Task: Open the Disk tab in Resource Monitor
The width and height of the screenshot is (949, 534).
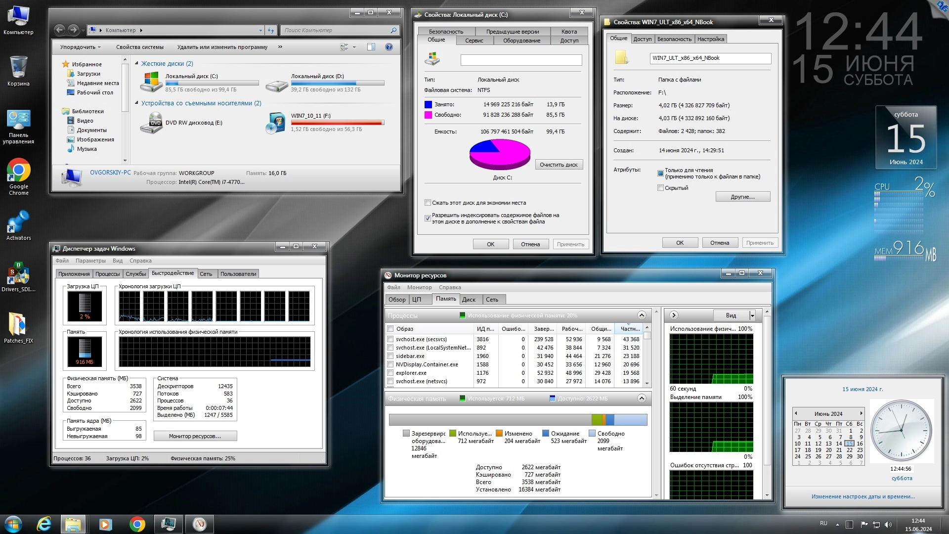Action: [x=469, y=300]
